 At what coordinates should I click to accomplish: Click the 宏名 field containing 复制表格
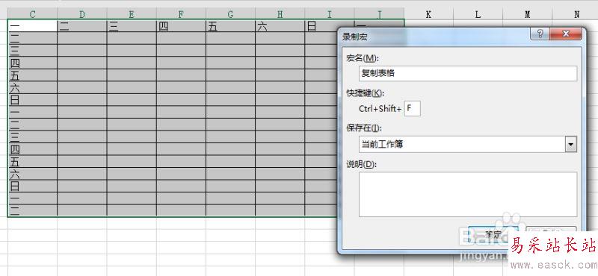coord(468,73)
